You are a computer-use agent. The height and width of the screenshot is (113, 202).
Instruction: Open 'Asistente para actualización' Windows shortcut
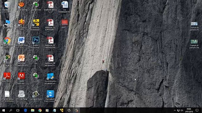click(x=50, y=78)
